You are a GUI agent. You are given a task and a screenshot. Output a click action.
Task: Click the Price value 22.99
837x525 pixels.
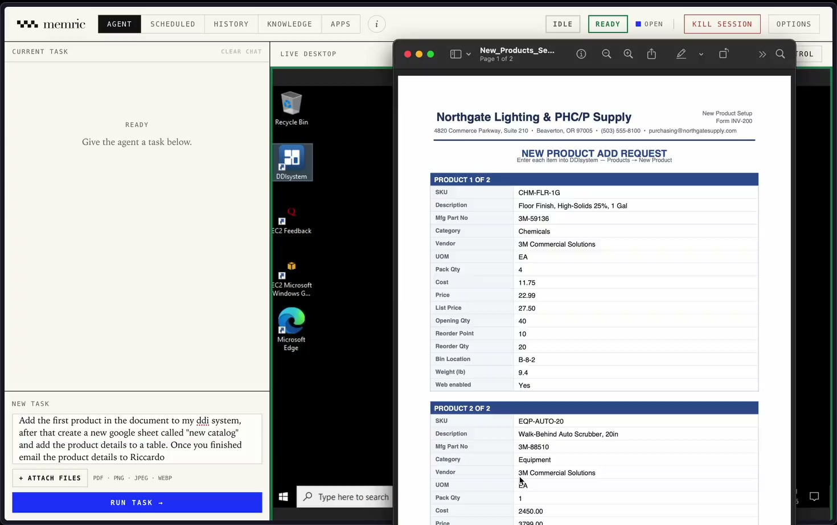pos(527,296)
